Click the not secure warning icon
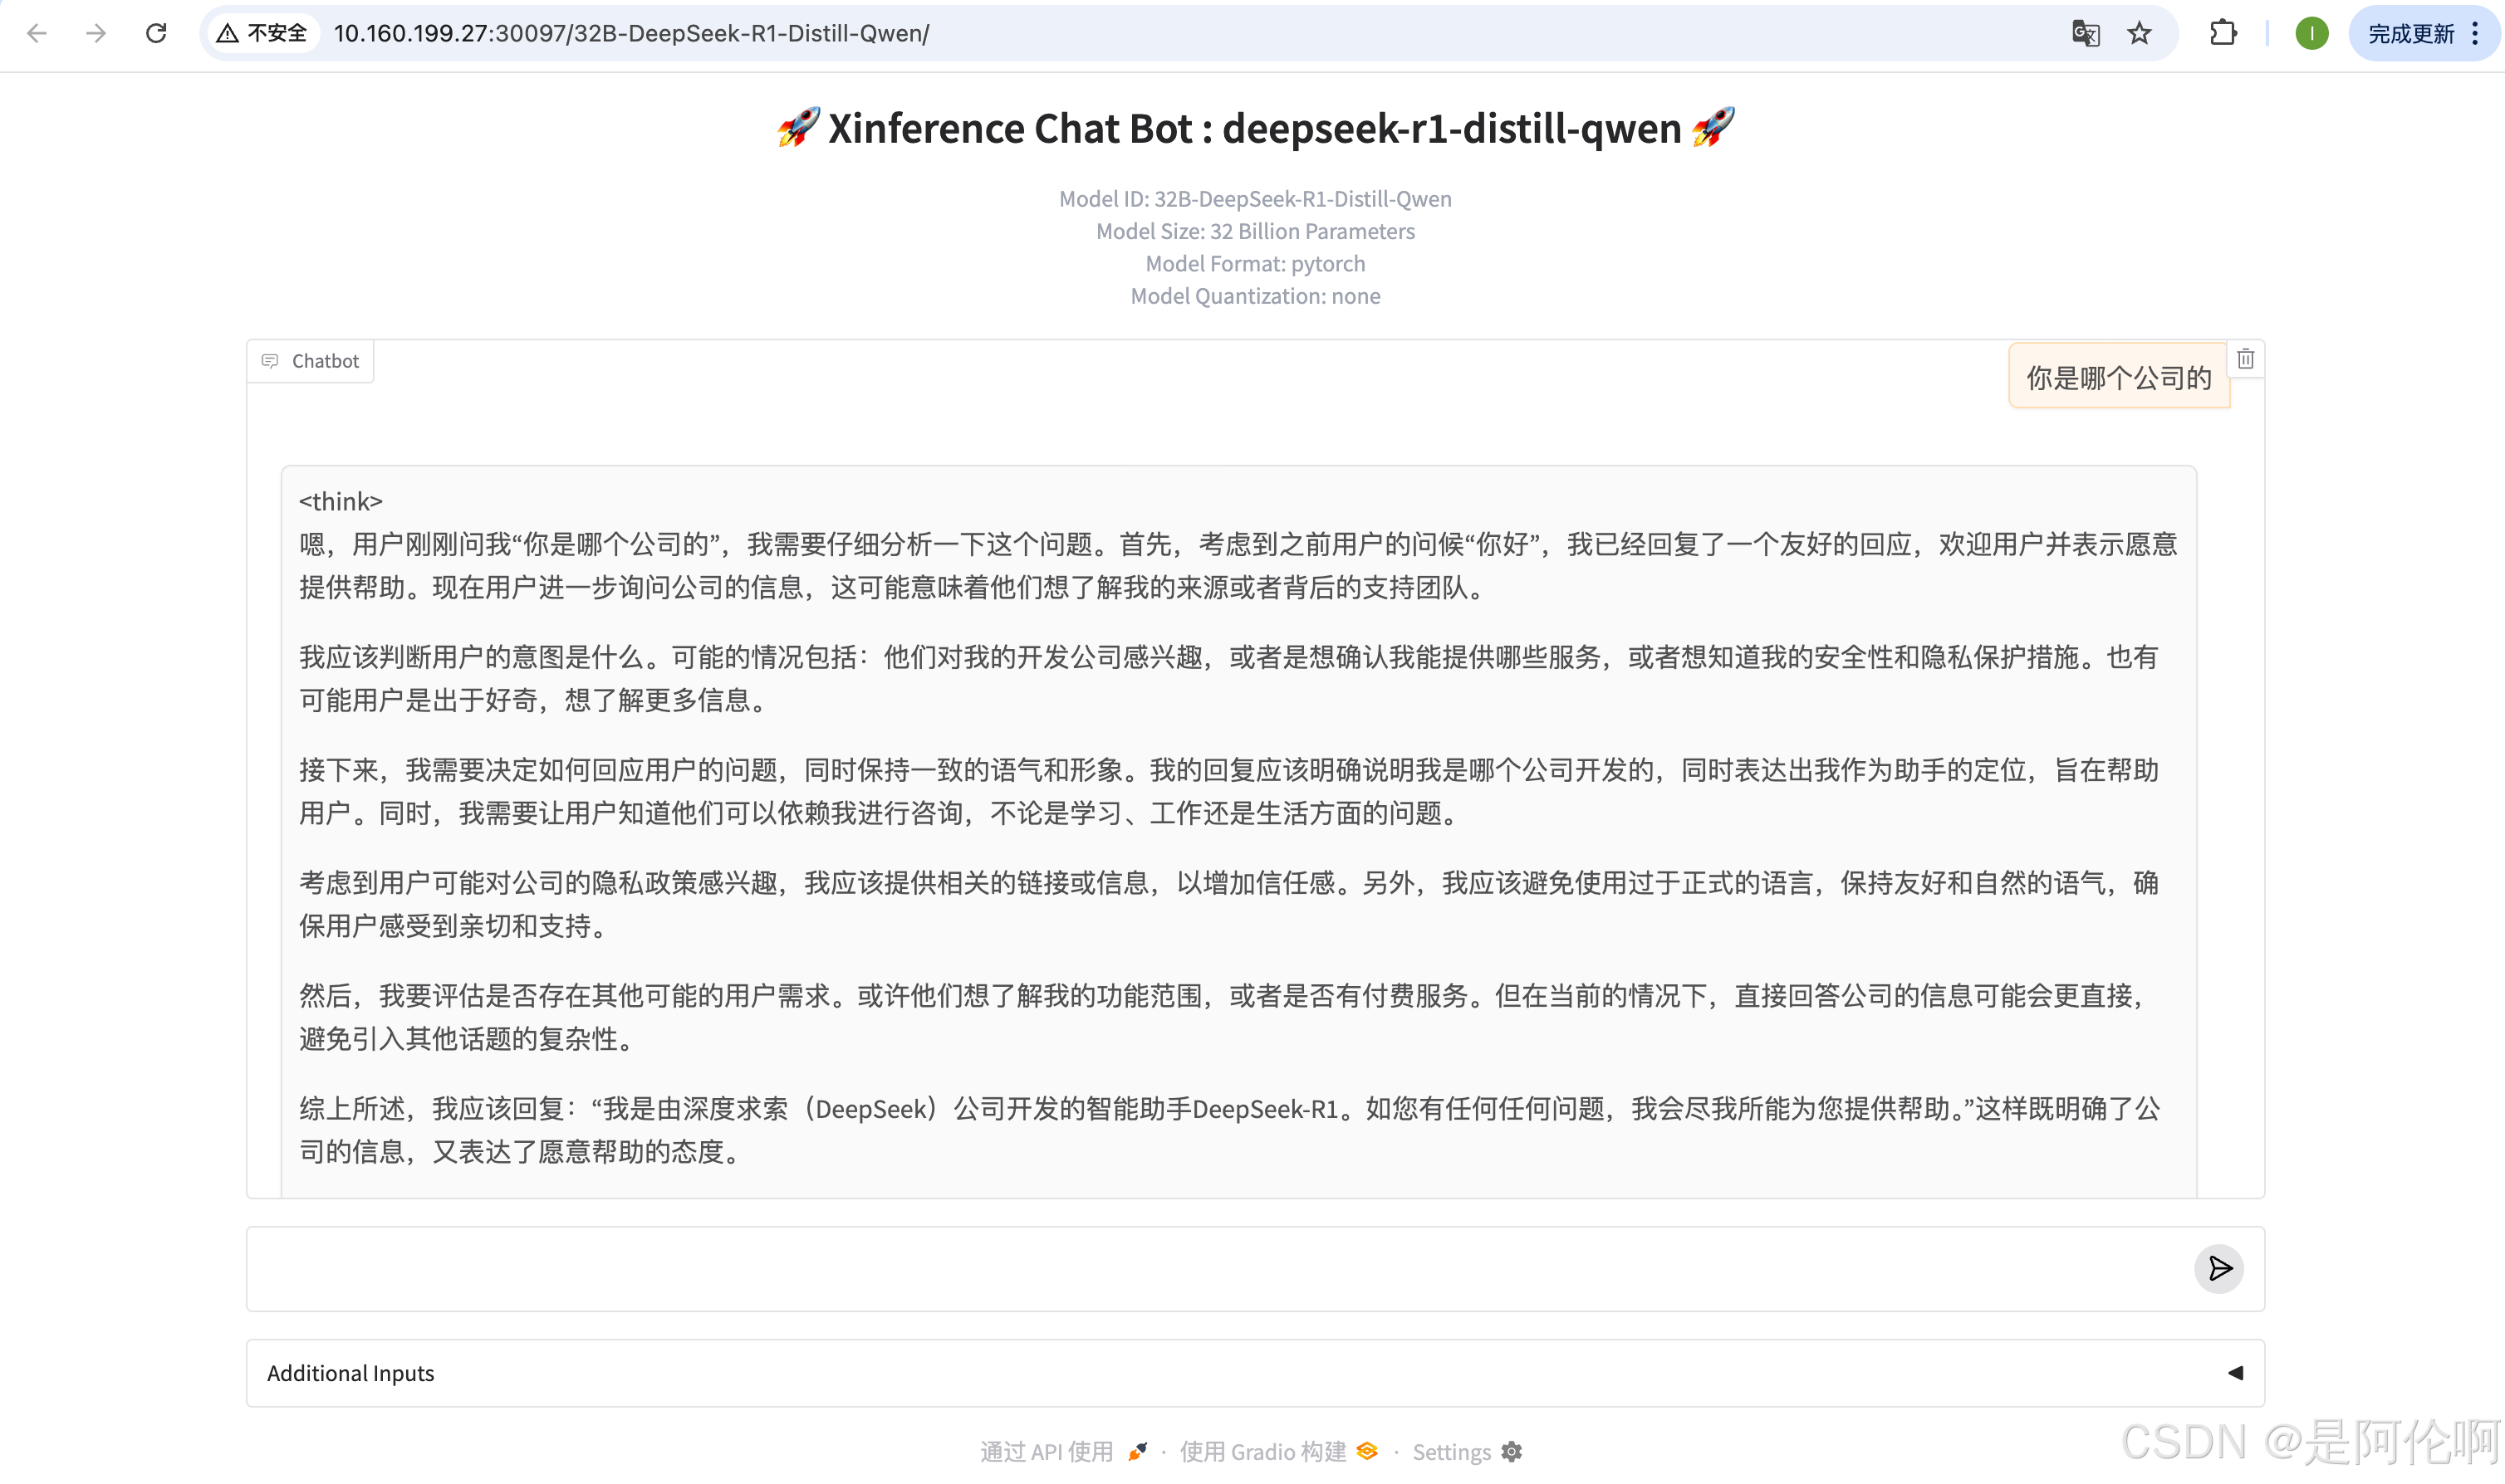The height and width of the screenshot is (1484, 2505). pyautogui.click(x=228, y=33)
